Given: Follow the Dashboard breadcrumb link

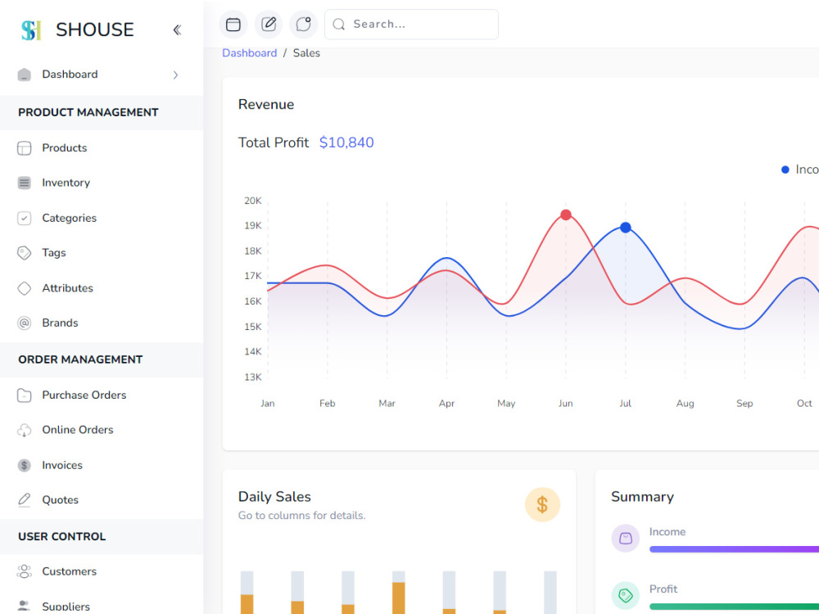Looking at the screenshot, I should [x=250, y=53].
